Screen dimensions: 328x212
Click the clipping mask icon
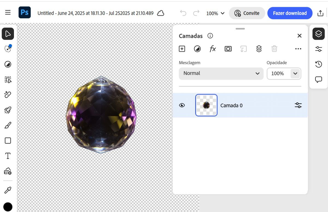[x=244, y=49]
